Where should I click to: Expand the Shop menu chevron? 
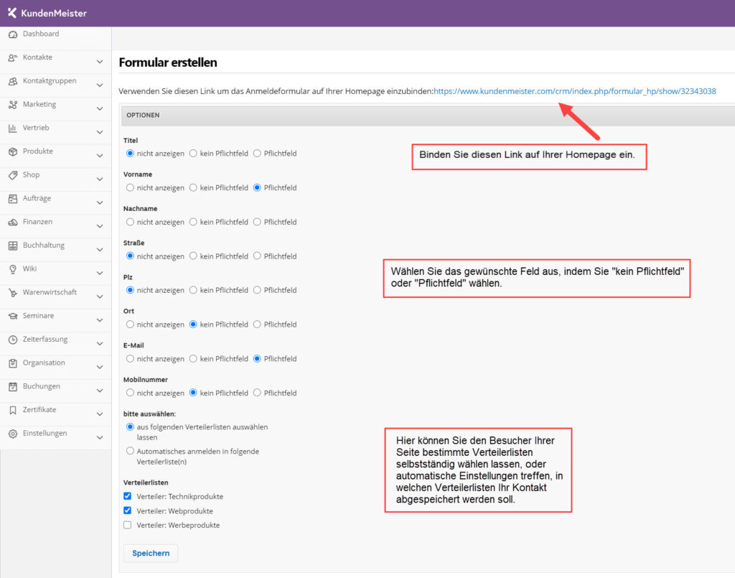click(x=100, y=179)
